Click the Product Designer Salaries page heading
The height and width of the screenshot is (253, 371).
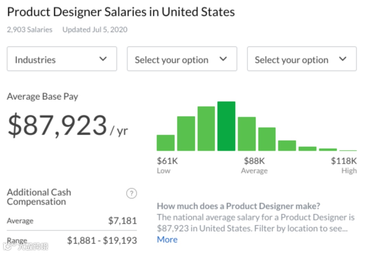click(x=121, y=12)
